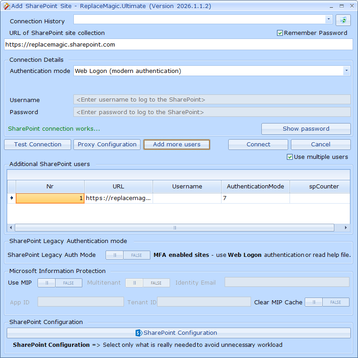Click the 'SharePoint connection works...' status text
358x358 pixels.
54,129
